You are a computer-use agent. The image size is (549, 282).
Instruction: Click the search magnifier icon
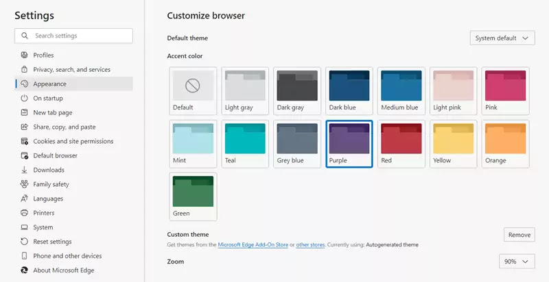[x=25, y=36]
